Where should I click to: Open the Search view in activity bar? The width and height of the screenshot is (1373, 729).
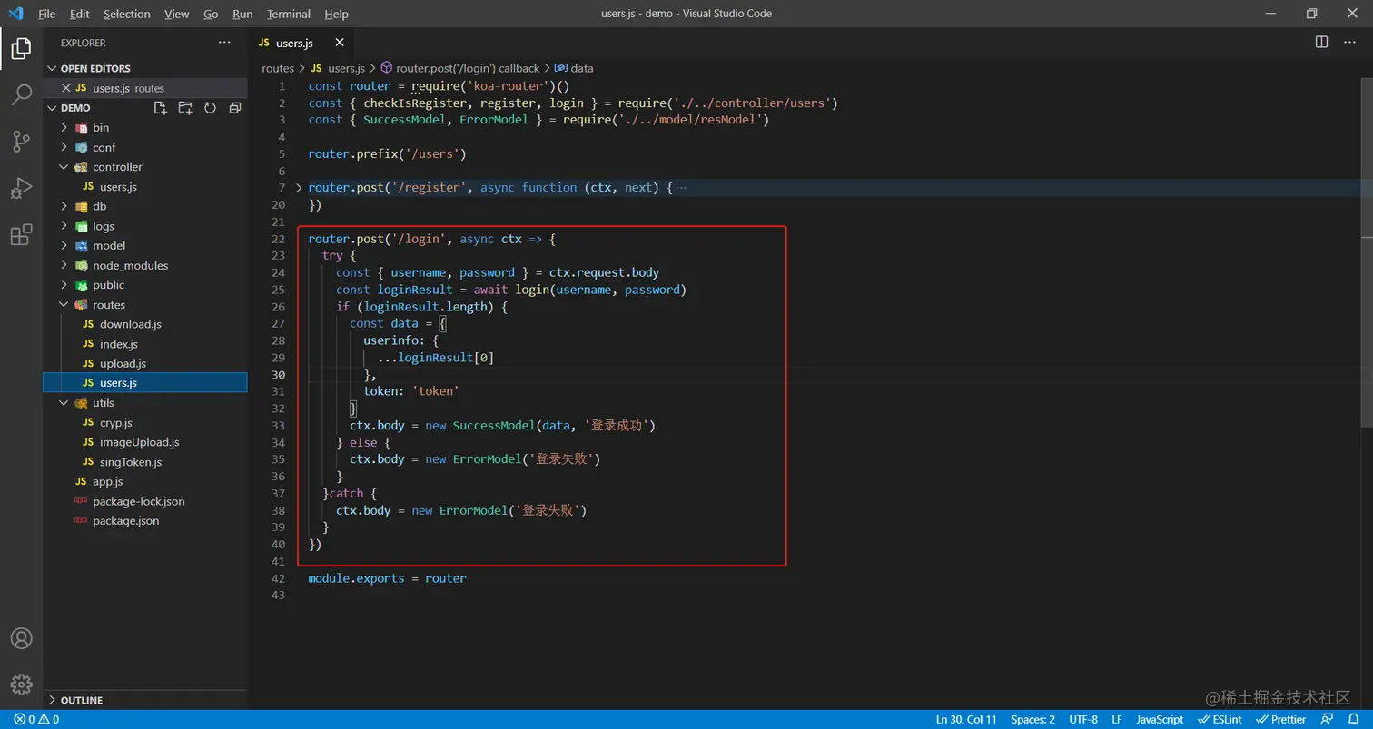[21, 94]
